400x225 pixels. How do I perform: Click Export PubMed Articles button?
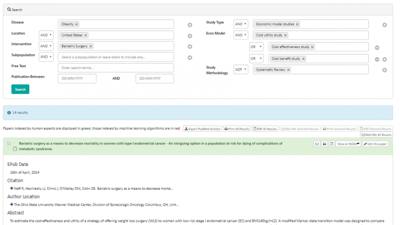202,129
